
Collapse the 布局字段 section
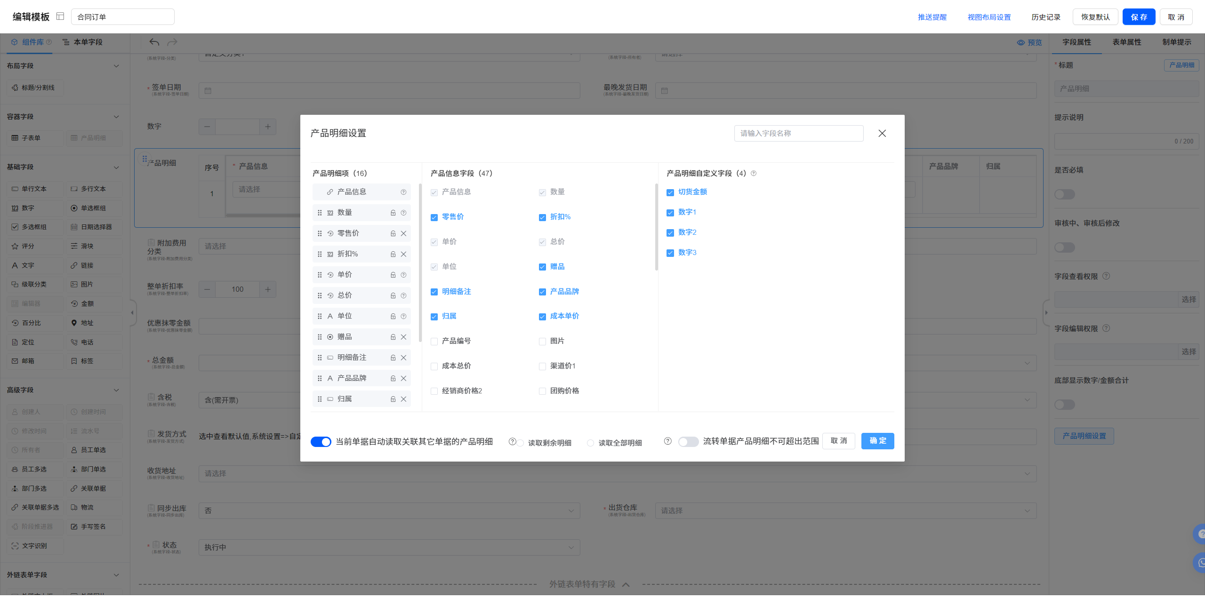tap(116, 66)
